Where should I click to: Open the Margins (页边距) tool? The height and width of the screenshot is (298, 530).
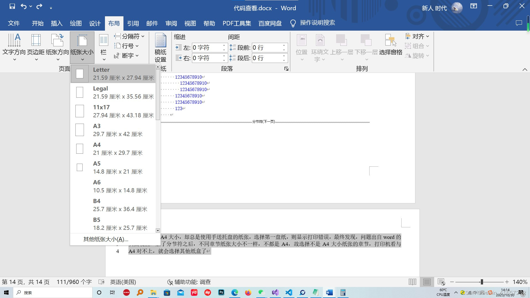tap(36, 47)
